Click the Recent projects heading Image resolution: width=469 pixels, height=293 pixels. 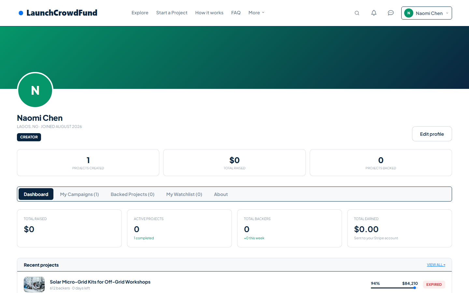(41, 265)
